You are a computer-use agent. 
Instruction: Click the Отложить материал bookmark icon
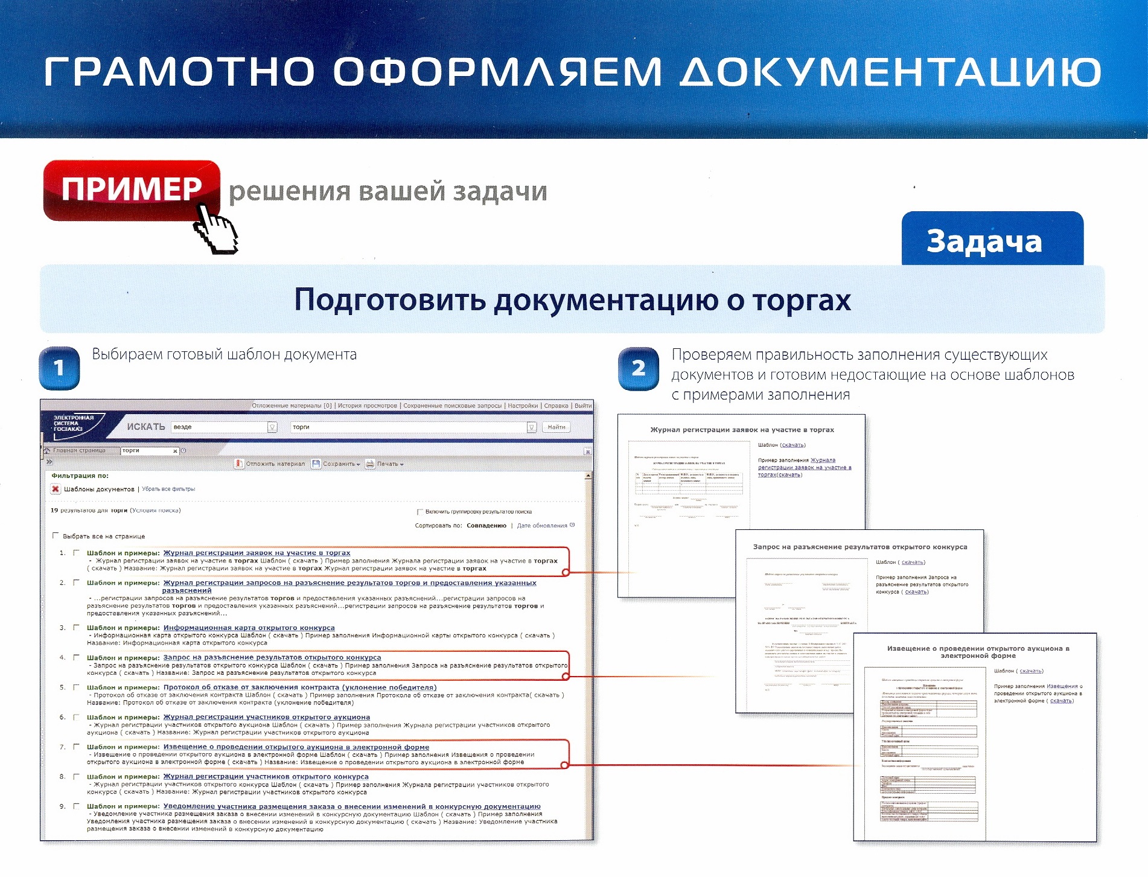click(239, 464)
